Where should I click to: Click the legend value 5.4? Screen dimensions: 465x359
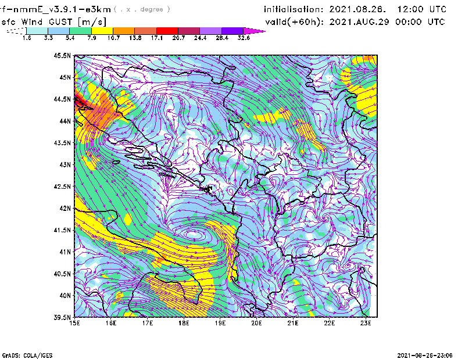pyautogui.click(x=70, y=38)
